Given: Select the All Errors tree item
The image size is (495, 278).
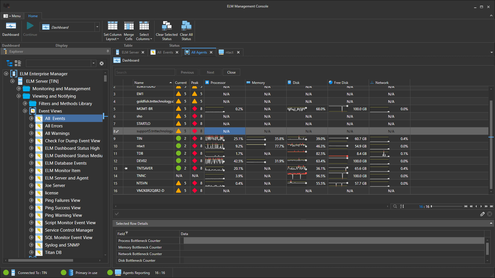Looking at the screenshot, I should click(x=54, y=126).
